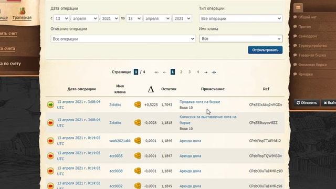Click red arrow icon in acc0035 row
This screenshot has width=336, height=189.
click(x=50, y=156)
